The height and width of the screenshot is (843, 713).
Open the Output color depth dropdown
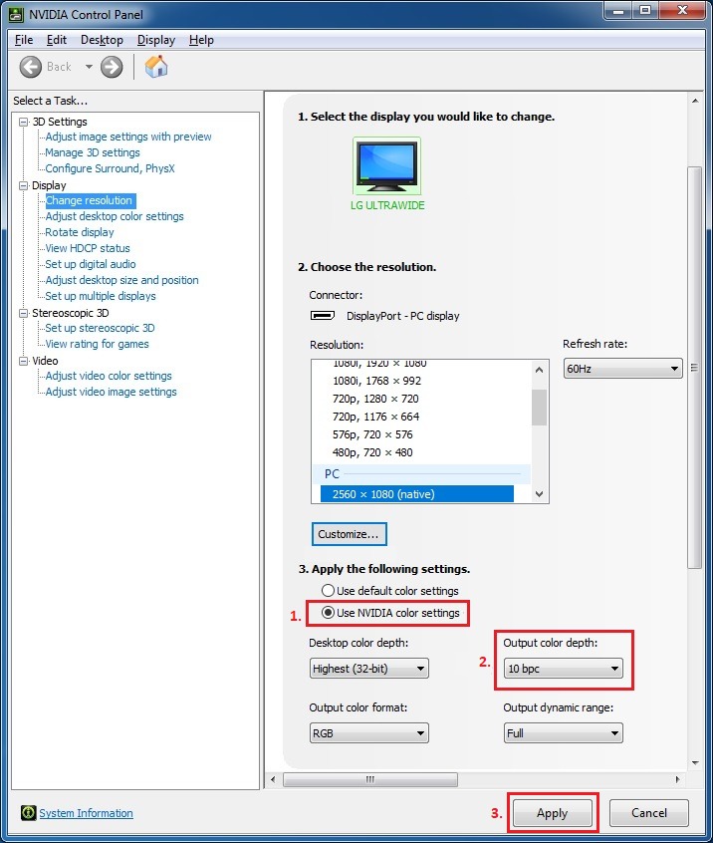coord(563,669)
